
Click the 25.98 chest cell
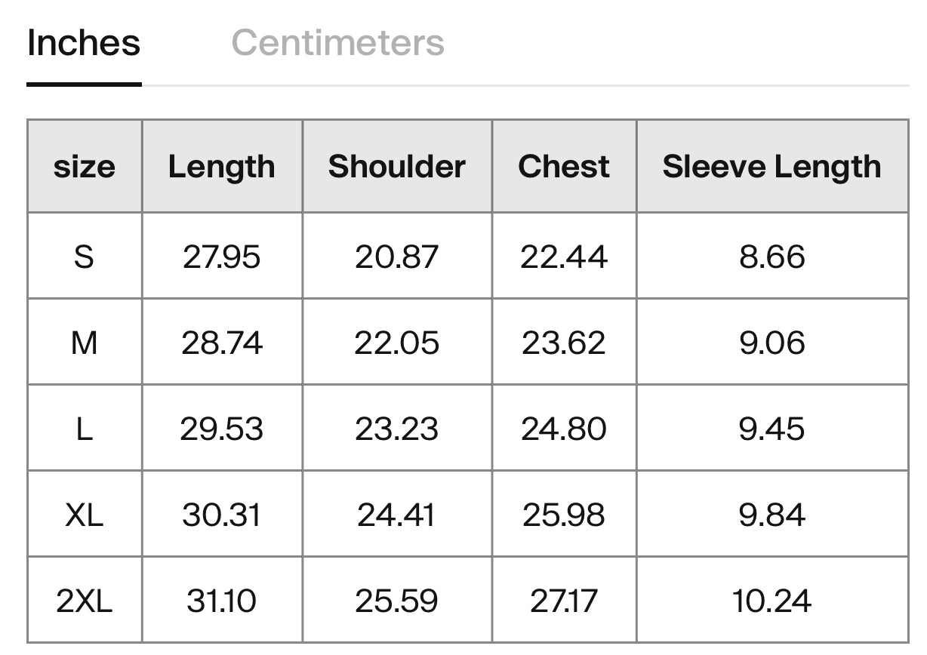(564, 514)
